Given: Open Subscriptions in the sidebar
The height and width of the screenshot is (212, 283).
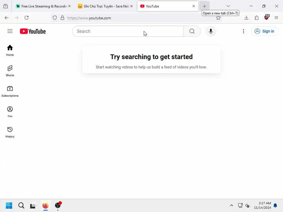Looking at the screenshot, I should tap(10, 91).
